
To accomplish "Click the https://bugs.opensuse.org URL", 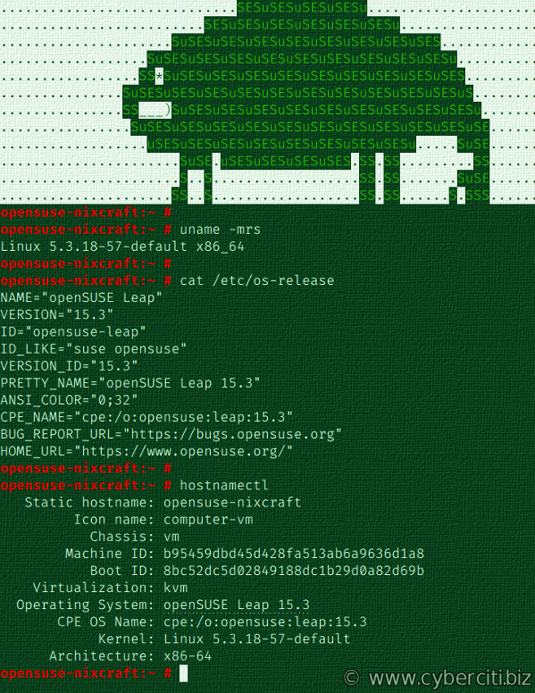I will pyautogui.click(x=232, y=434).
